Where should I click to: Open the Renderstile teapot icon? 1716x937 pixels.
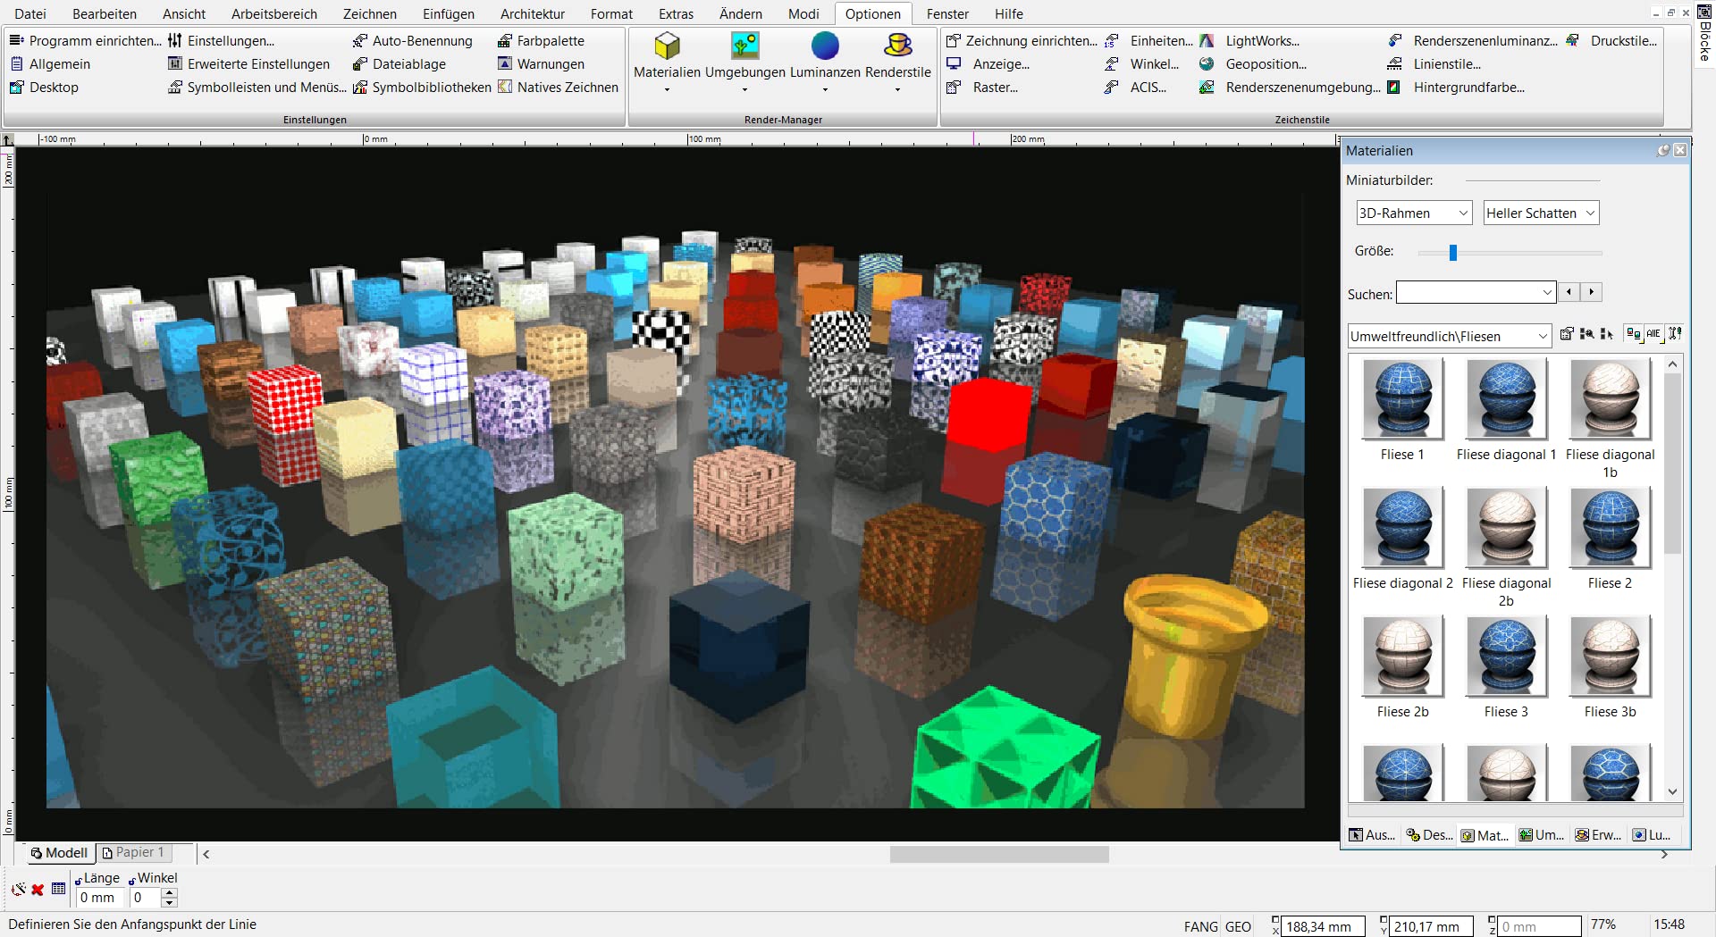coord(897,46)
